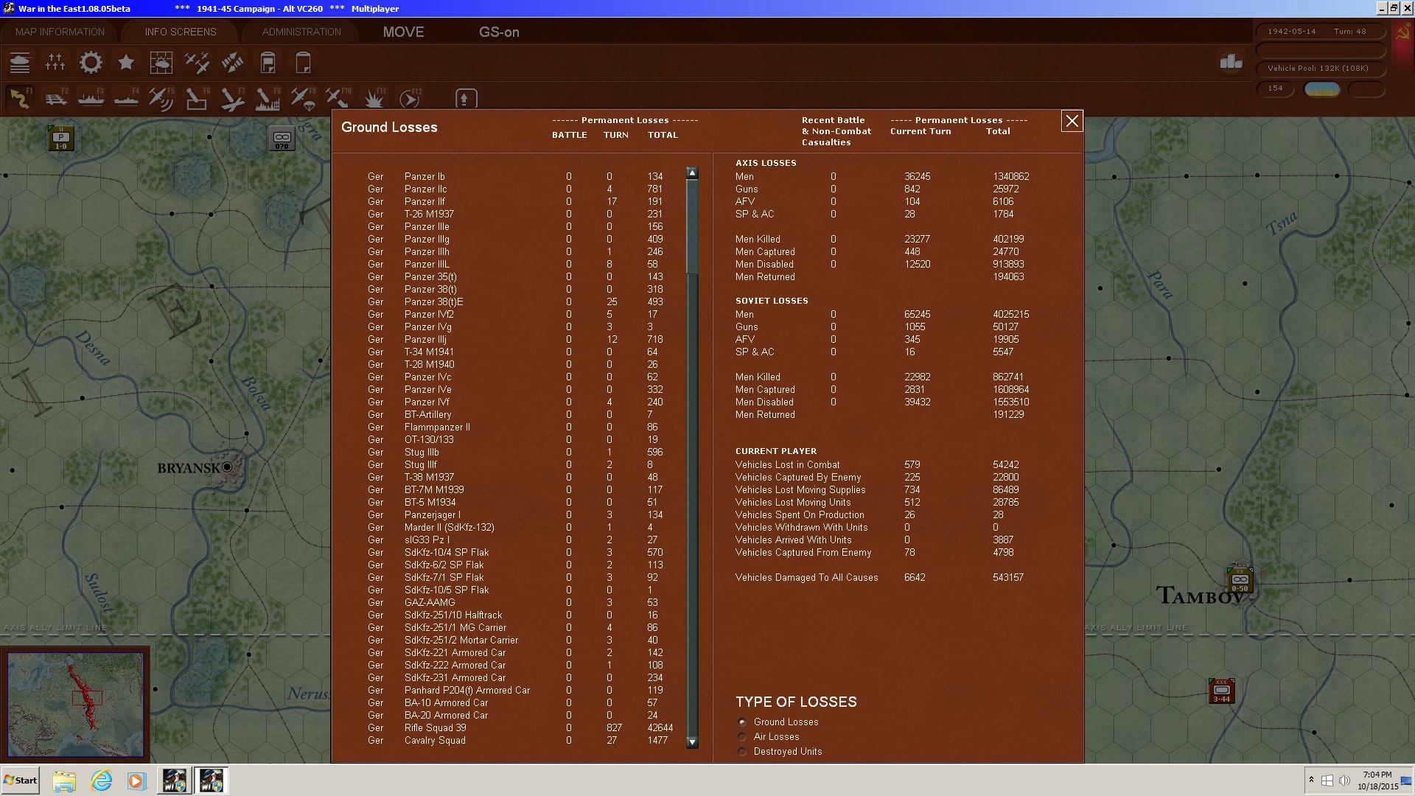
Task: Open the MAP INFORMATION tab
Action: pyautogui.click(x=60, y=32)
